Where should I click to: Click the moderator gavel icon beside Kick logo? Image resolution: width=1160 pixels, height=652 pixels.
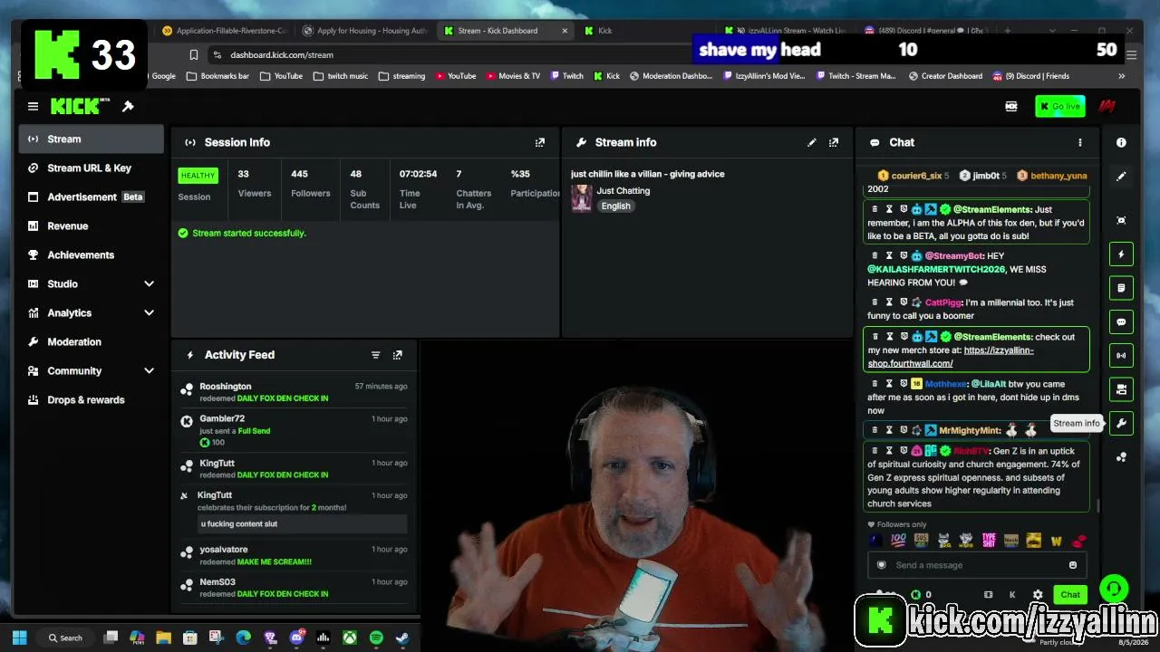(128, 107)
